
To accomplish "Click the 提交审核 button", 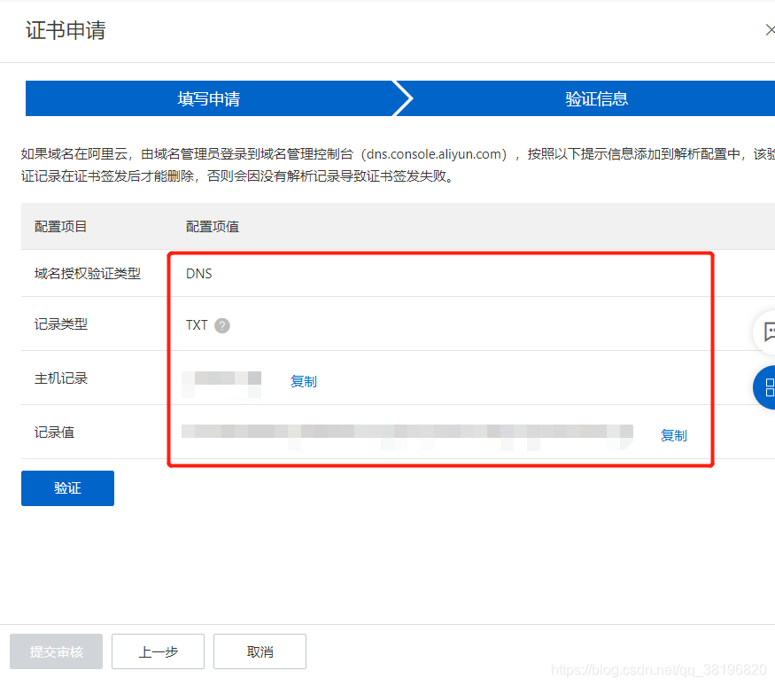I will tap(57, 651).
